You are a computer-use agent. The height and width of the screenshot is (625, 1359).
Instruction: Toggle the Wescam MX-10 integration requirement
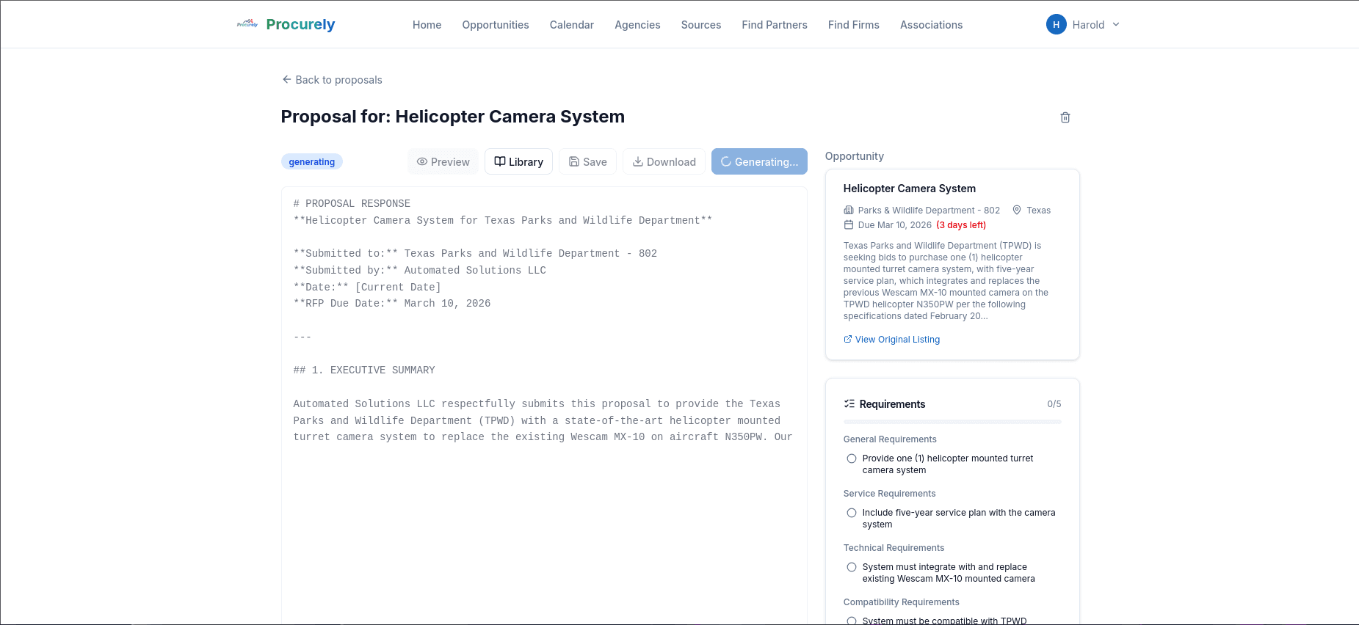852,567
